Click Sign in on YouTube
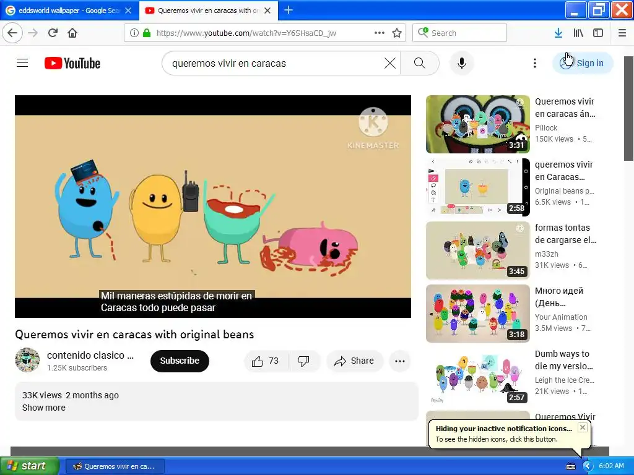The image size is (634, 475). [583, 63]
